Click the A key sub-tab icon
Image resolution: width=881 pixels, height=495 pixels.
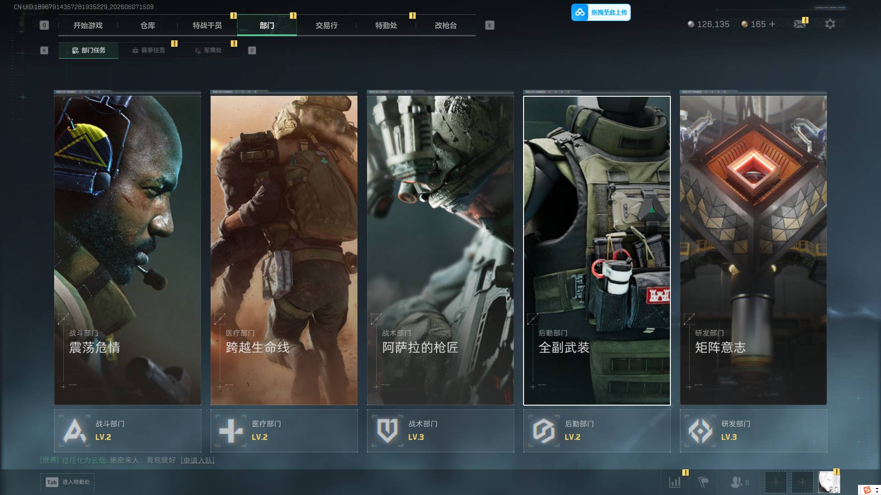click(44, 50)
